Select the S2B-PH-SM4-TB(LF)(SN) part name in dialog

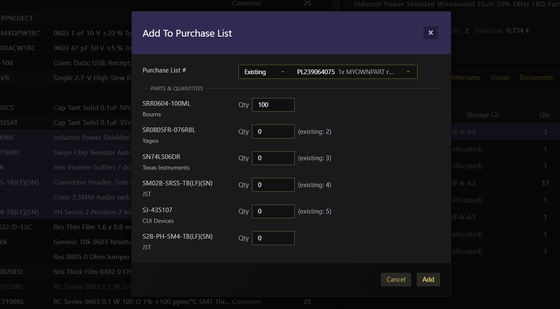point(177,237)
